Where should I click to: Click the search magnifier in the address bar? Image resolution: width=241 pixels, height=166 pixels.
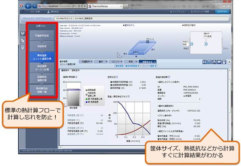[73, 6]
